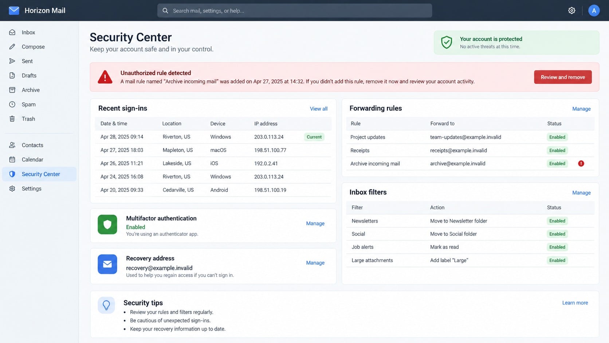Click the Archive box icon
This screenshot has height=343, width=609.
pos(12,90)
